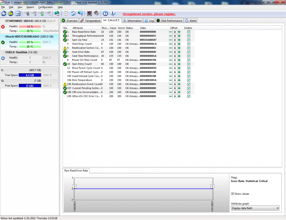Open the Attribute graph Display data field dropdown
Image resolution: width=286 pixels, height=220 pixels.
point(255,208)
